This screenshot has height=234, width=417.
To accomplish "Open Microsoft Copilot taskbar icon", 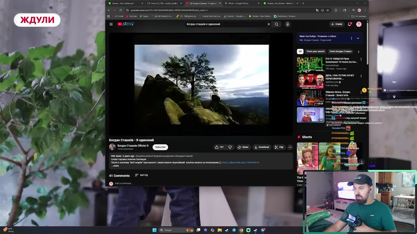I will click(213, 230).
